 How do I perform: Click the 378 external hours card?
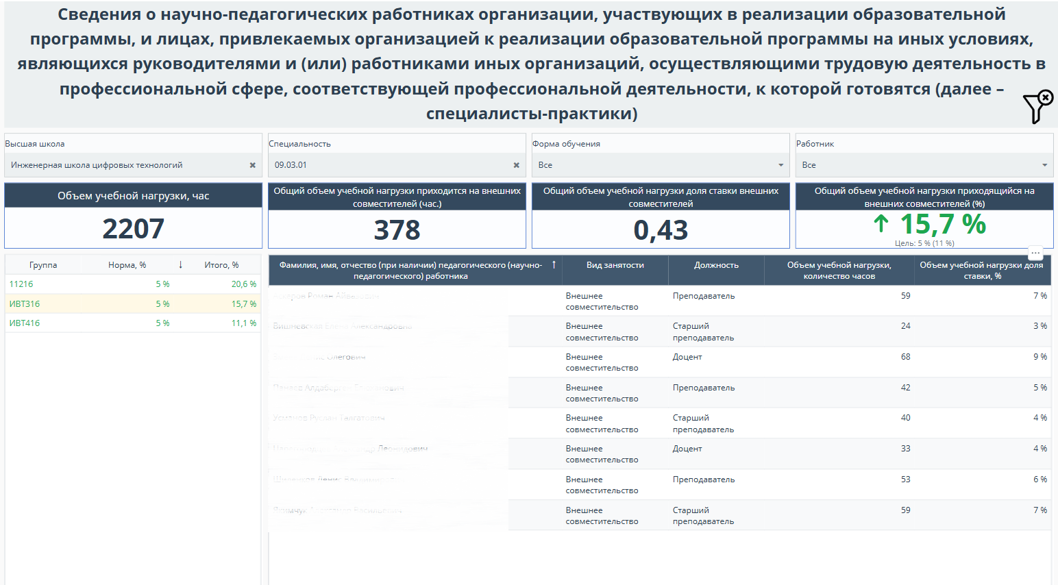click(x=397, y=230)
